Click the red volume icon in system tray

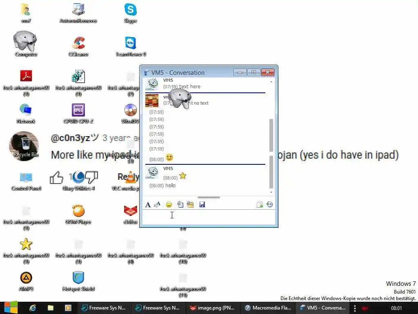pyautogui.click(x=365, y=308)
